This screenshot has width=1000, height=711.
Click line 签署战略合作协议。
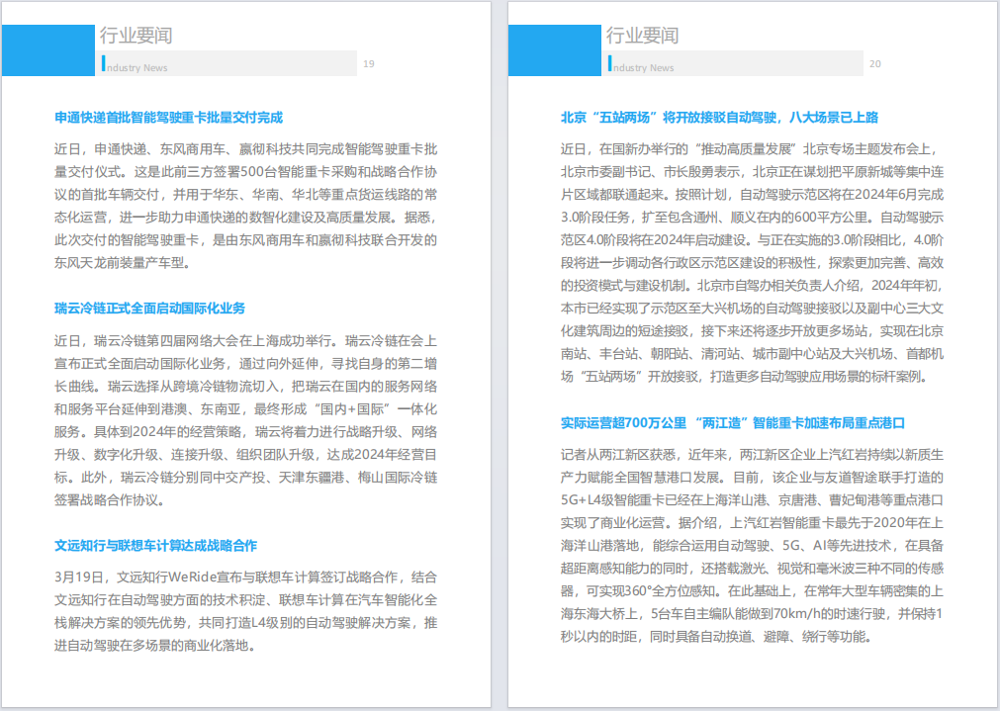109,500
